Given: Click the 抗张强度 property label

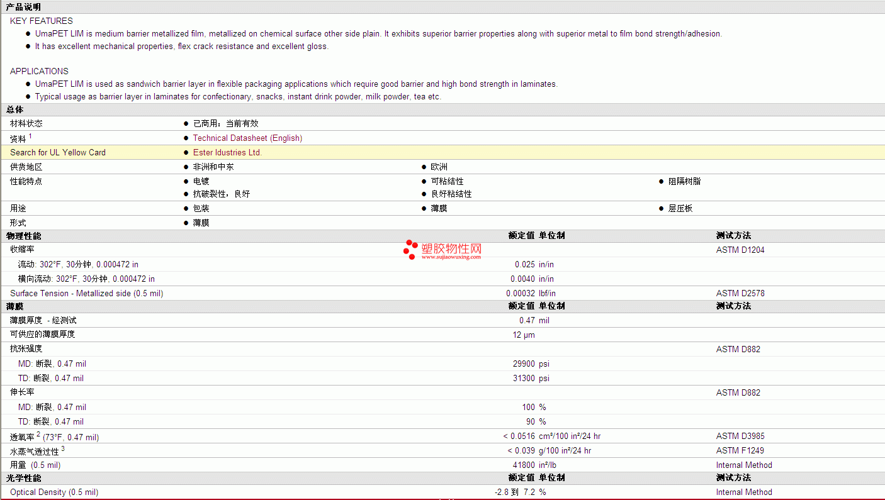Looking at the screenshot, I should pos(26,349).
